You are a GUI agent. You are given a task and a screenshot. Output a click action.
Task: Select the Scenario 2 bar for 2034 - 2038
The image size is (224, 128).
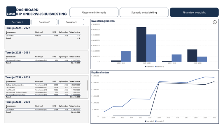[176, 58]
